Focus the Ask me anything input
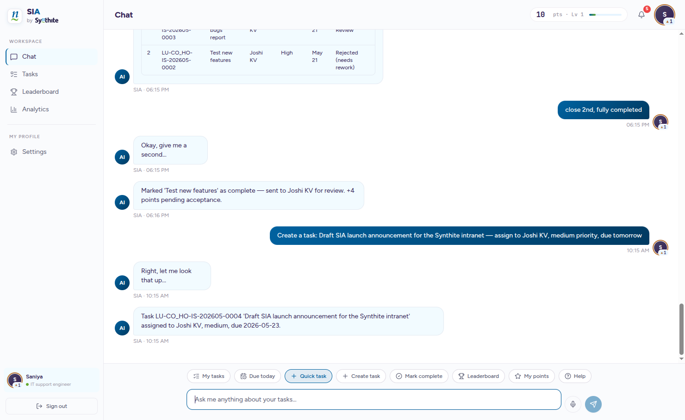This screenshot has width=685, height=420. tap(374, 399)
